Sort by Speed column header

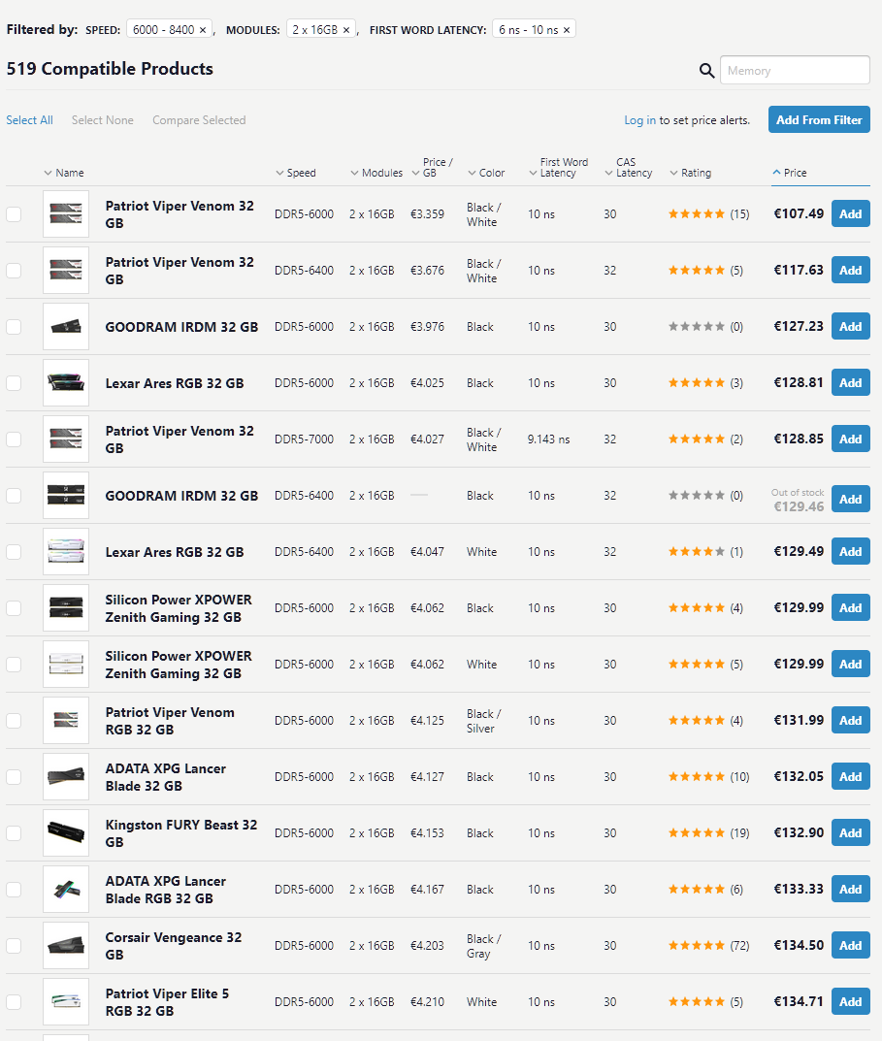296,173
